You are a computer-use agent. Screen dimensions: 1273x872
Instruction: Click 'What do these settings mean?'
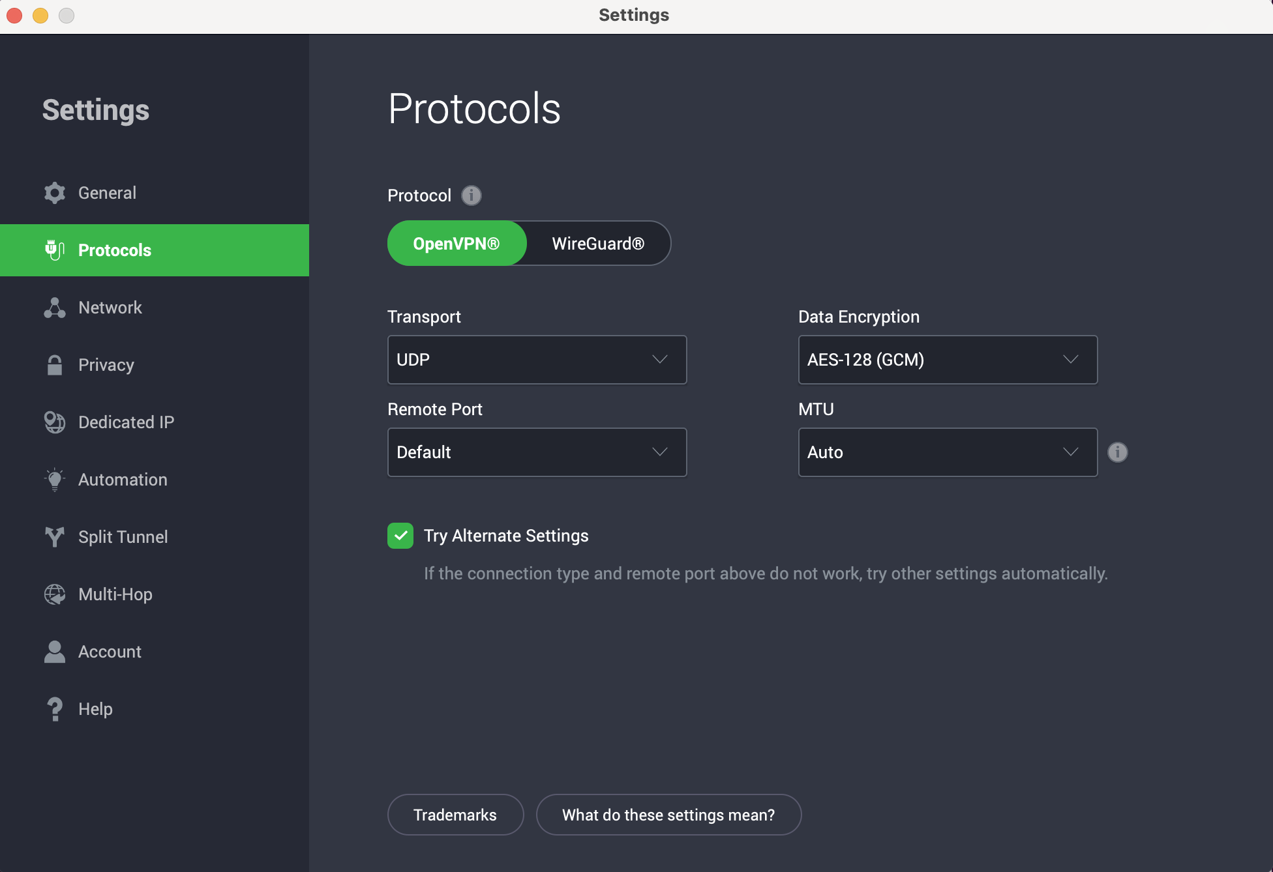click(x=668, y=815)
